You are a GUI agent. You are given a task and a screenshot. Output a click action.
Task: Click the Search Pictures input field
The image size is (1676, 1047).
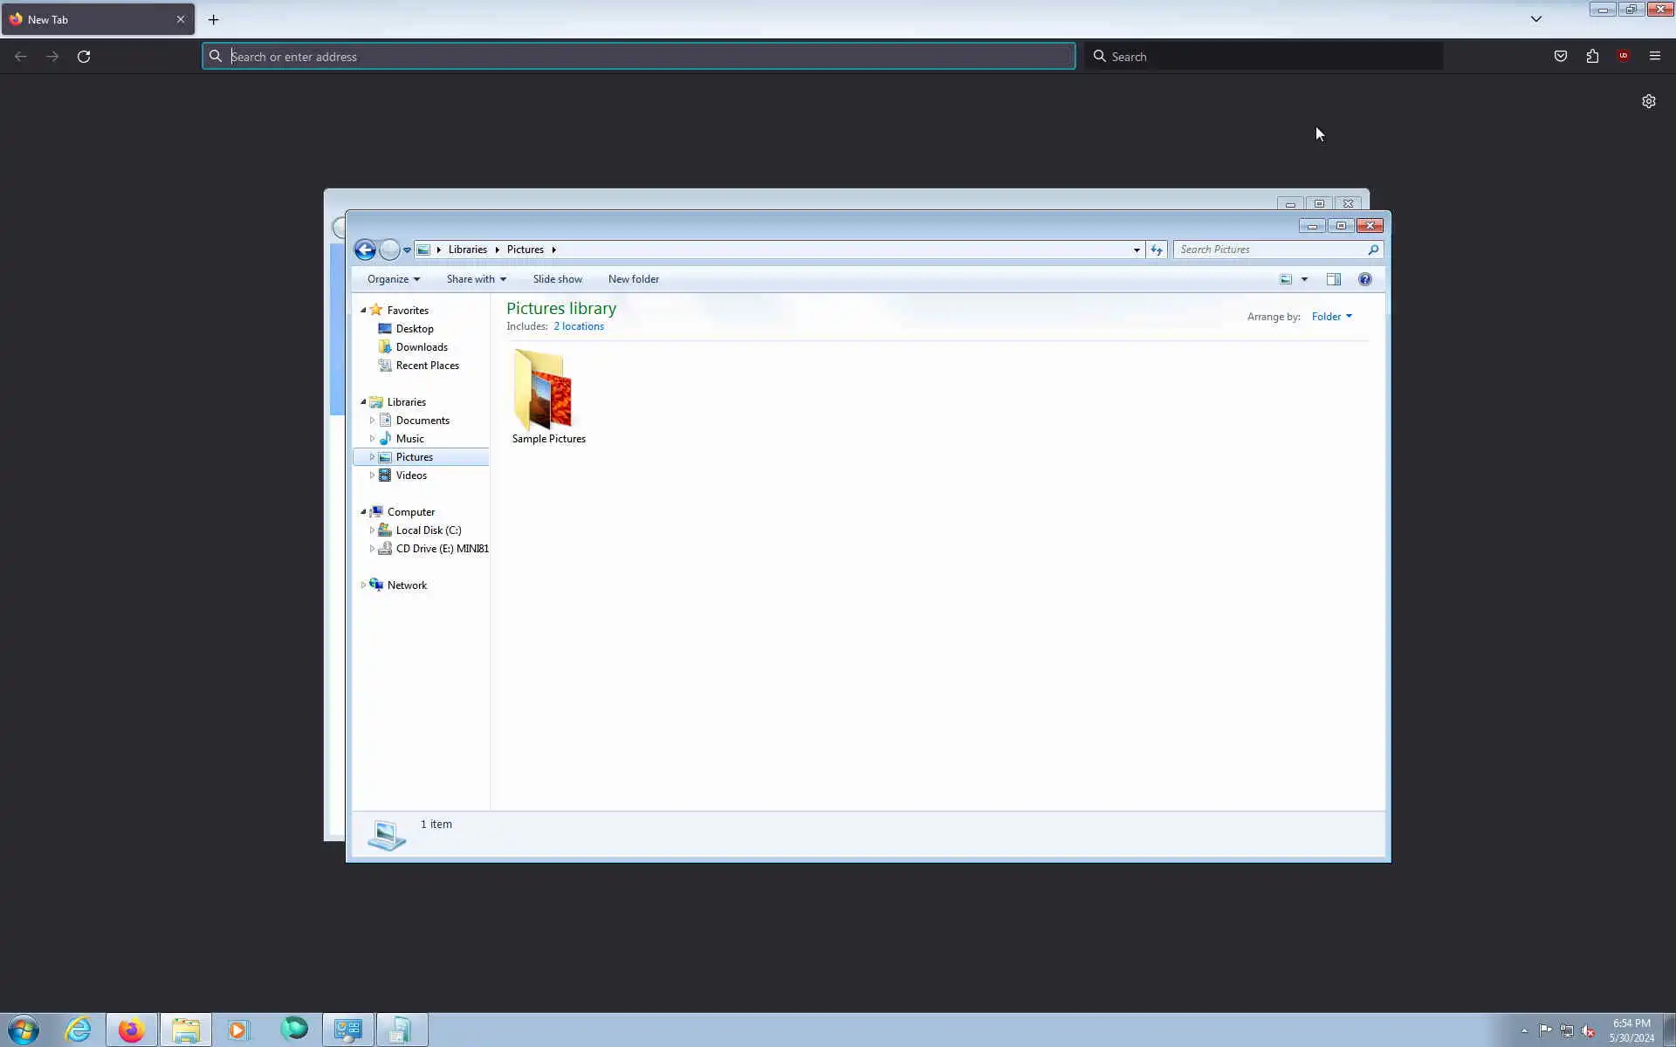[x=1270, y=250]
